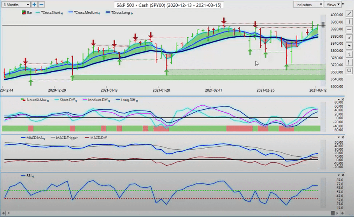
Task: Select the vertical line drawing tool
Action: point(349,22)
